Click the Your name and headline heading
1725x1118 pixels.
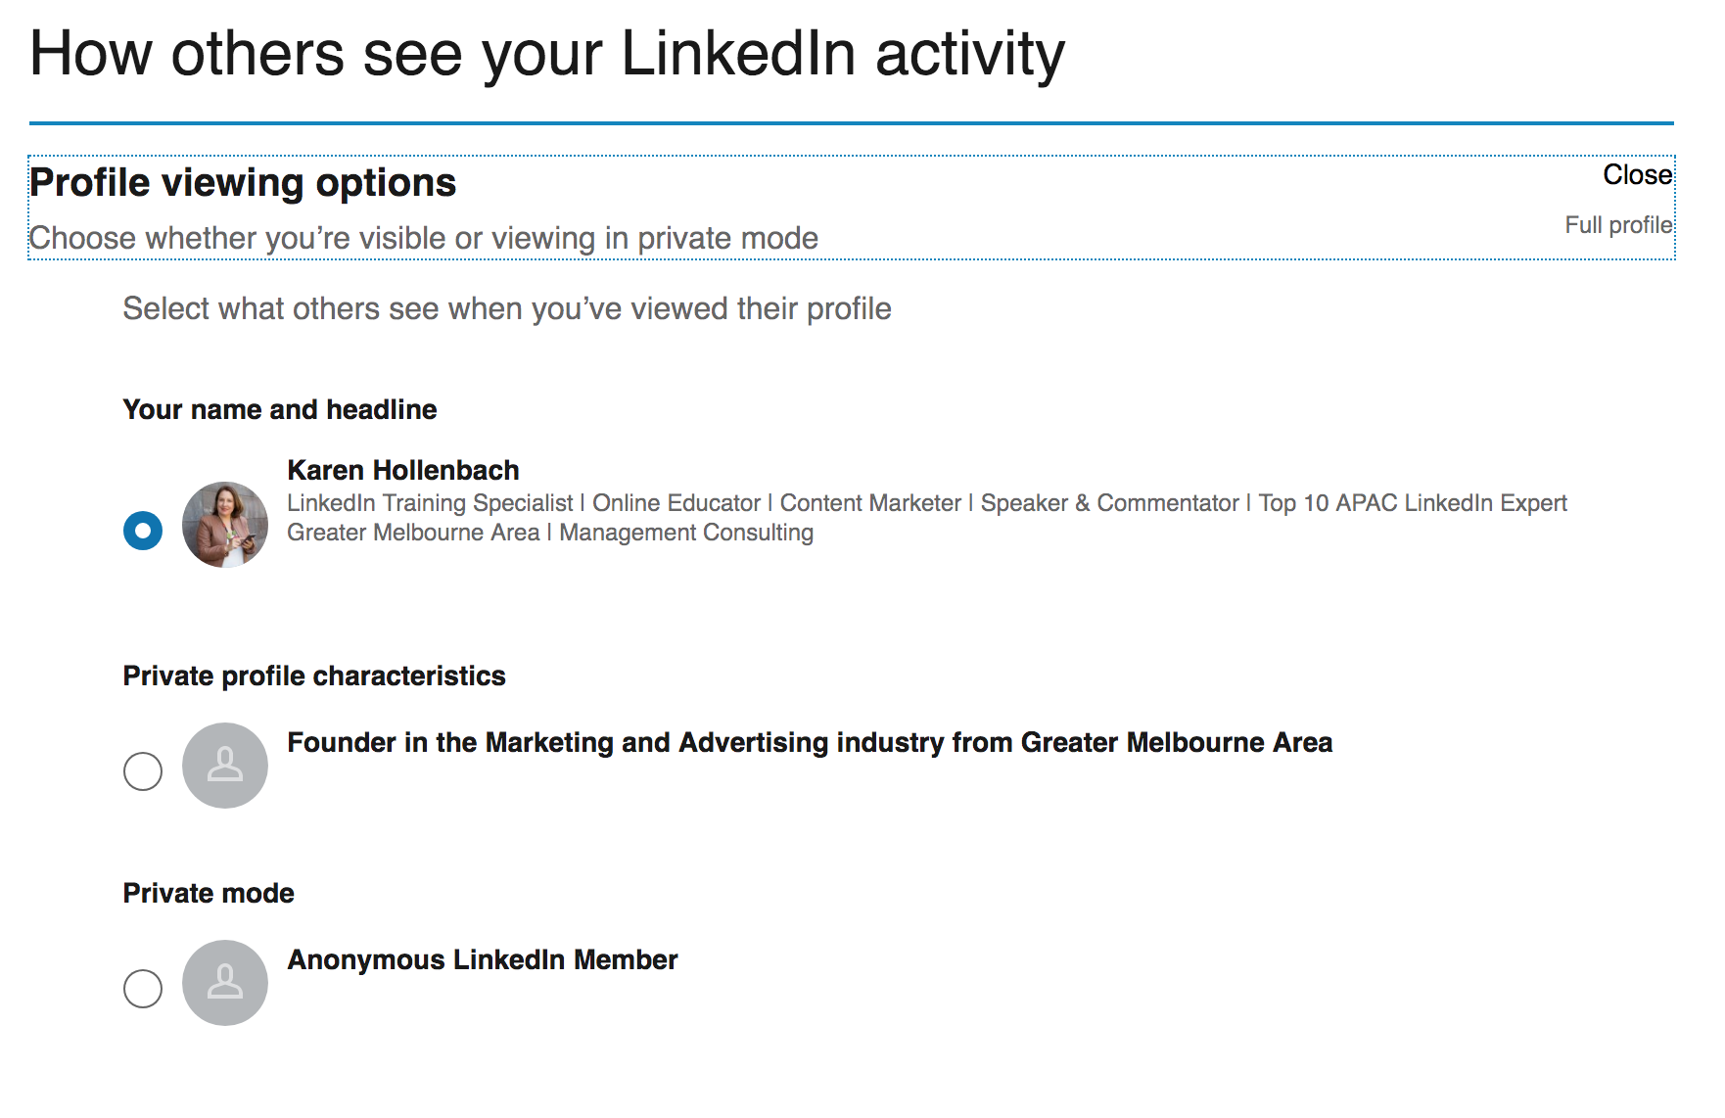tap(280, 409)
